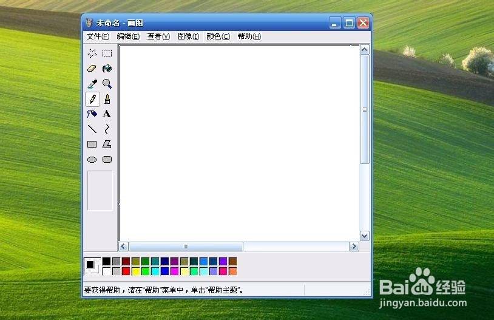
Task: Pick the black color swatch
Action: [106, 261]
